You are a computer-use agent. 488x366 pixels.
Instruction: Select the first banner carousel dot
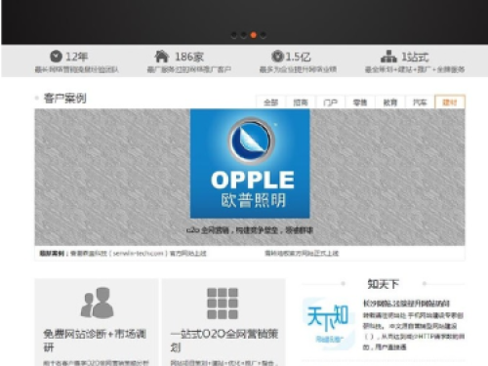233,35
